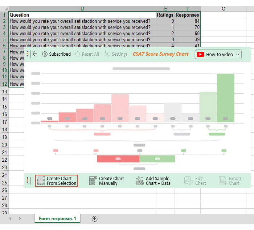
Task: Click the Edit Chart button
Action: click(195, 181)
